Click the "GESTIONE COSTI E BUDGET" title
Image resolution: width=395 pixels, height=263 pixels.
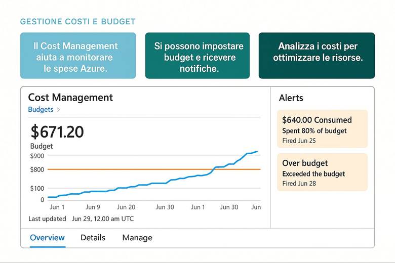tap(77, 22)
